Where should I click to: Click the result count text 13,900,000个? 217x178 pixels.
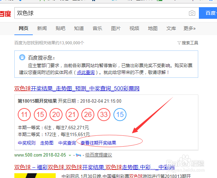coord(72,43)
